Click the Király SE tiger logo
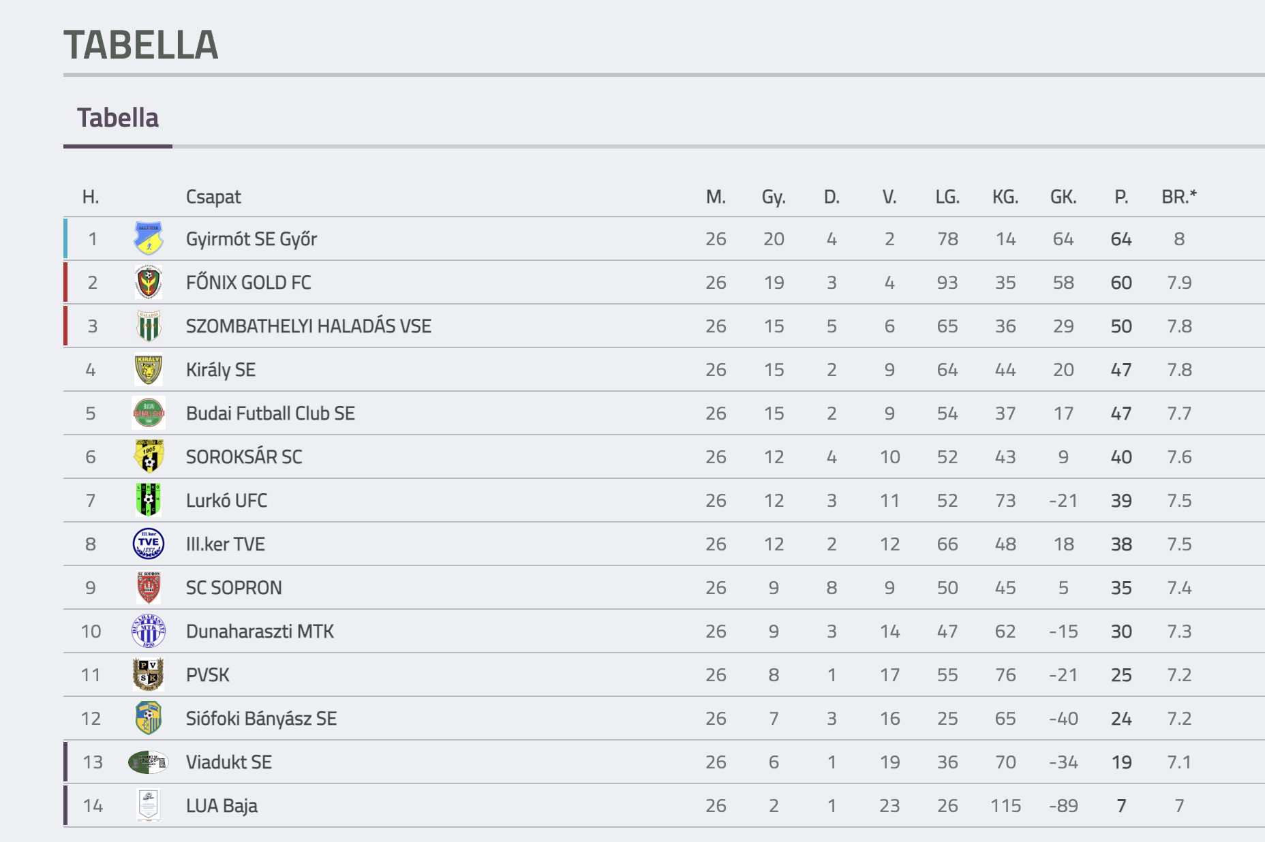 click(149, 369)
